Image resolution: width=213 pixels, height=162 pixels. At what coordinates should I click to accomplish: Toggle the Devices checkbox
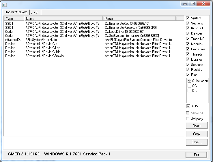[x=188, y=34]
